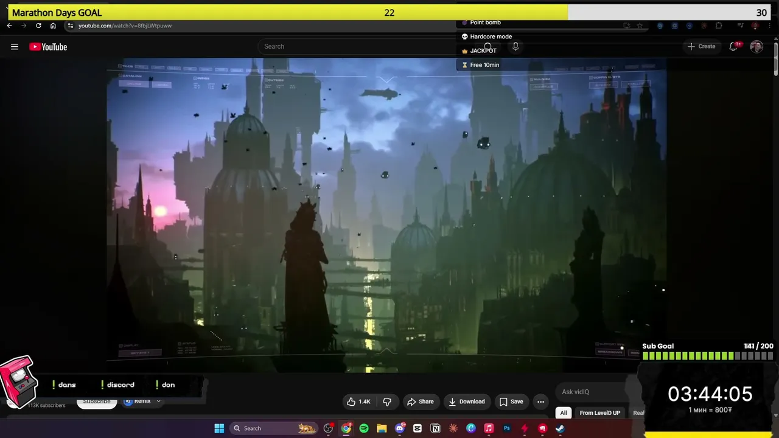The height and width of the screenshot is (438, 779).
Task: Select the All filter chip
Action: coord(564,413)
